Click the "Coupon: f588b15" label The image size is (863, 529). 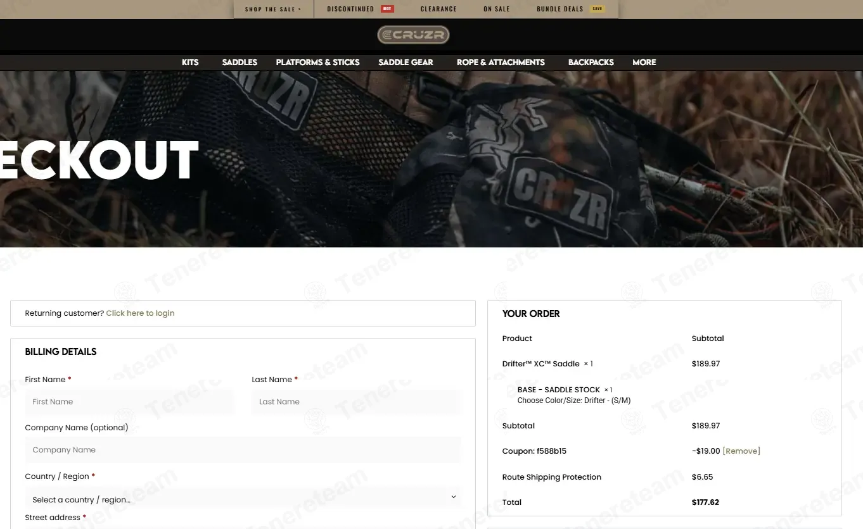tap(534, 451)
